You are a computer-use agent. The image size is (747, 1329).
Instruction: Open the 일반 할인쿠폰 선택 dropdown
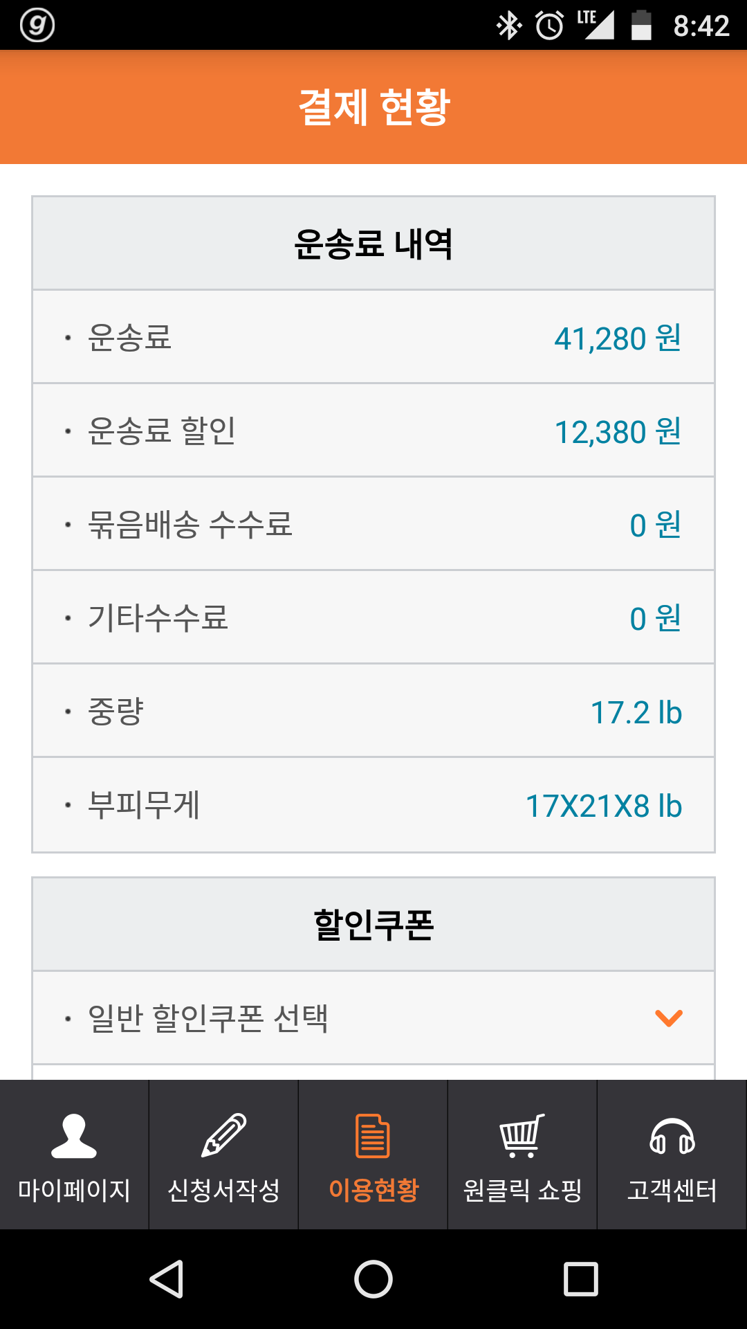coord(207,1018)
